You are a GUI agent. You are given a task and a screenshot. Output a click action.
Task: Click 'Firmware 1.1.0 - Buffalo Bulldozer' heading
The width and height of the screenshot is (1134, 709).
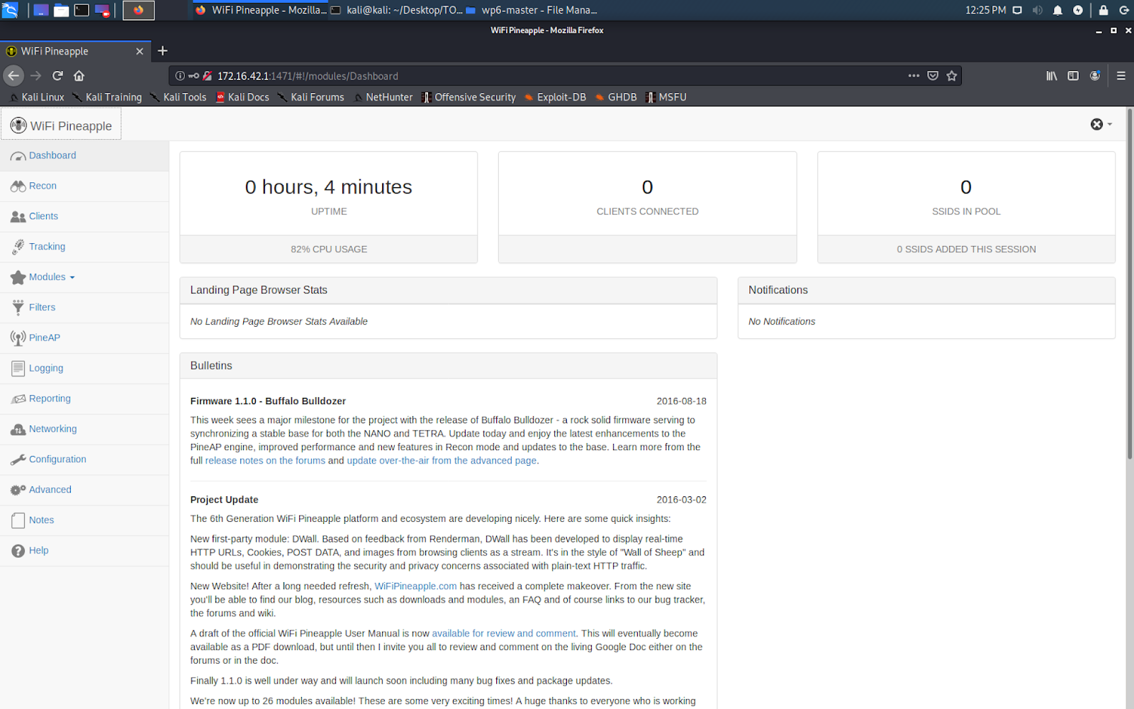tap(268, 401)
